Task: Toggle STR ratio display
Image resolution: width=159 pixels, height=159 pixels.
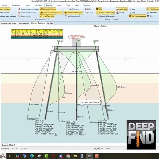Action: [99, 9]
